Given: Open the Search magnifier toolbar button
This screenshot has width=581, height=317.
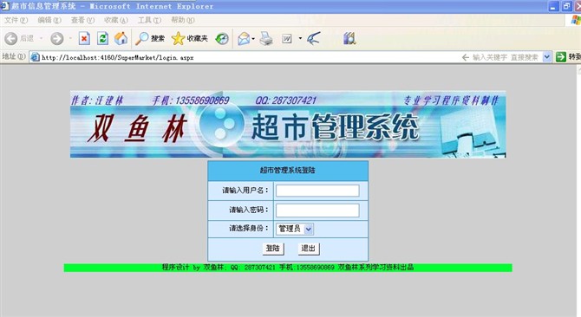Looking at the screenshot, I should pos(150,38).
